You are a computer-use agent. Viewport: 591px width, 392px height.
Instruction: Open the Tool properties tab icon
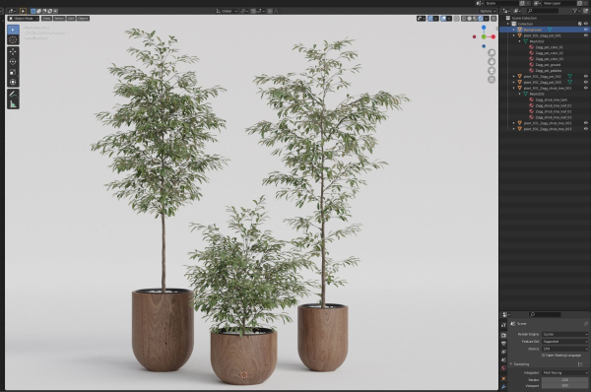click(x=504, y=325)
